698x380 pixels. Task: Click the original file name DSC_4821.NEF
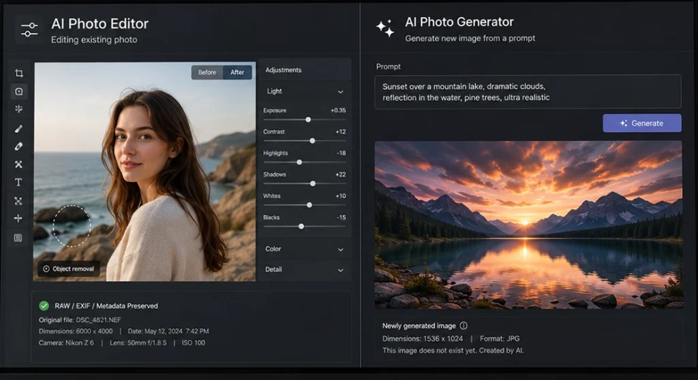(x=98, y=320)
